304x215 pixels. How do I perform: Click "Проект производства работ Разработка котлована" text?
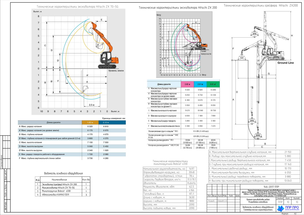pyautogui.click(x=258, y=201)
